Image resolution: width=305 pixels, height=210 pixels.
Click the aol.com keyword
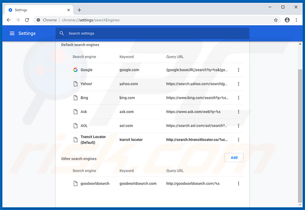(x=126, y=126)
